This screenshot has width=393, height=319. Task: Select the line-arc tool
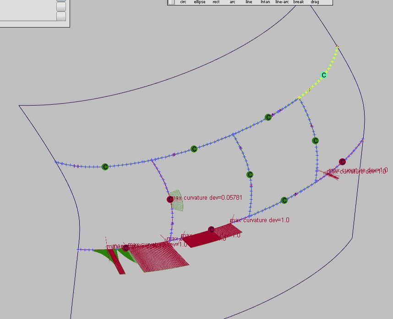click(282, 2)
